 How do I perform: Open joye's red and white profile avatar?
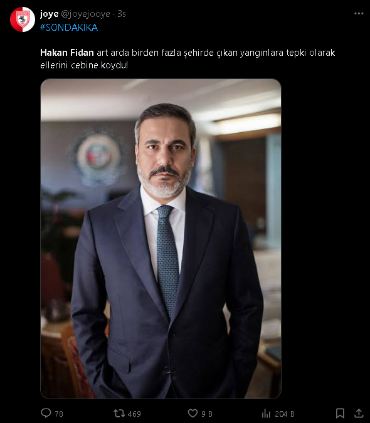pos(23,19)
